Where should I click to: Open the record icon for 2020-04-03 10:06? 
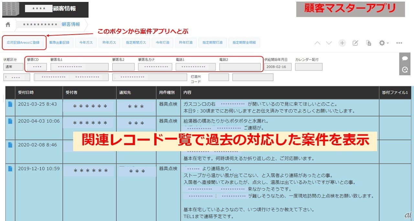[x=10, y=121]
